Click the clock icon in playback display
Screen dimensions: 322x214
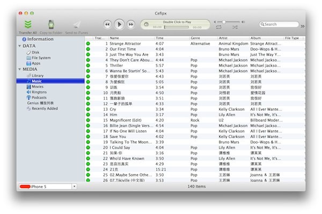[147, 24]
